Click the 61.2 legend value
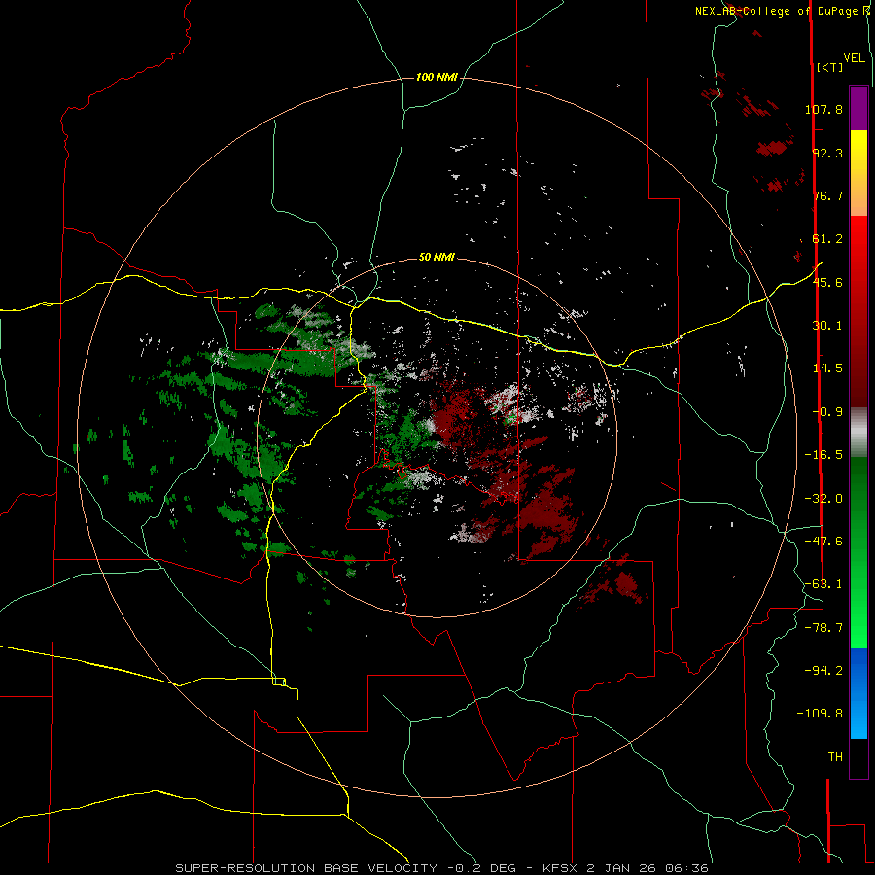The image size is (875, 875). (x=827, y=239)
